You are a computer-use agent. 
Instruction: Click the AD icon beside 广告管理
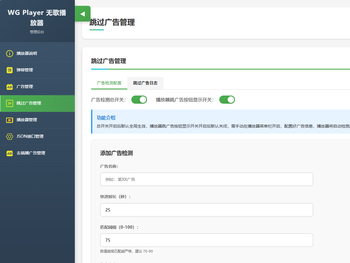(10, 87)
